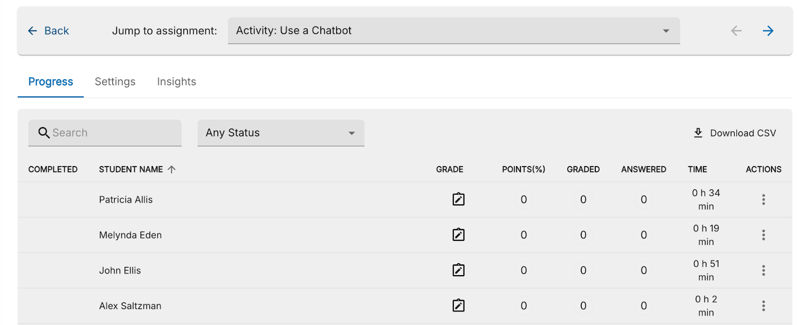Open actions menu for John Ellis
Image resolution: width=797 pixels, height=325 pixels.
763,270
